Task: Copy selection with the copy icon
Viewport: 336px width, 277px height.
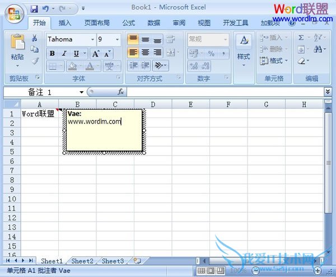Action: pos(35,49)
